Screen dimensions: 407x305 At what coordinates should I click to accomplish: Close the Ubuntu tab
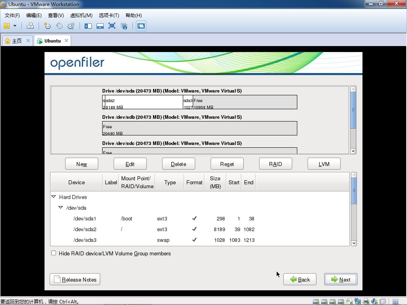[x=66, y=41]
